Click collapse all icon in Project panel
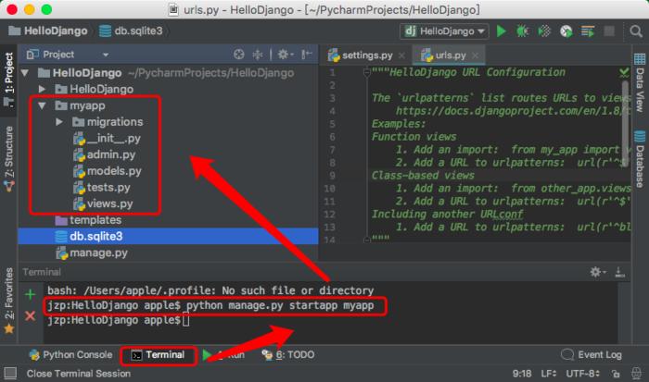The height and width of the screenshot is (382, 649). coord(258,54)
